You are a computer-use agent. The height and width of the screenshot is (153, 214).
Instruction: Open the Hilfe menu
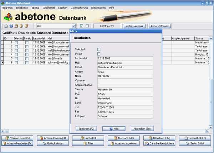click(112, 8)
